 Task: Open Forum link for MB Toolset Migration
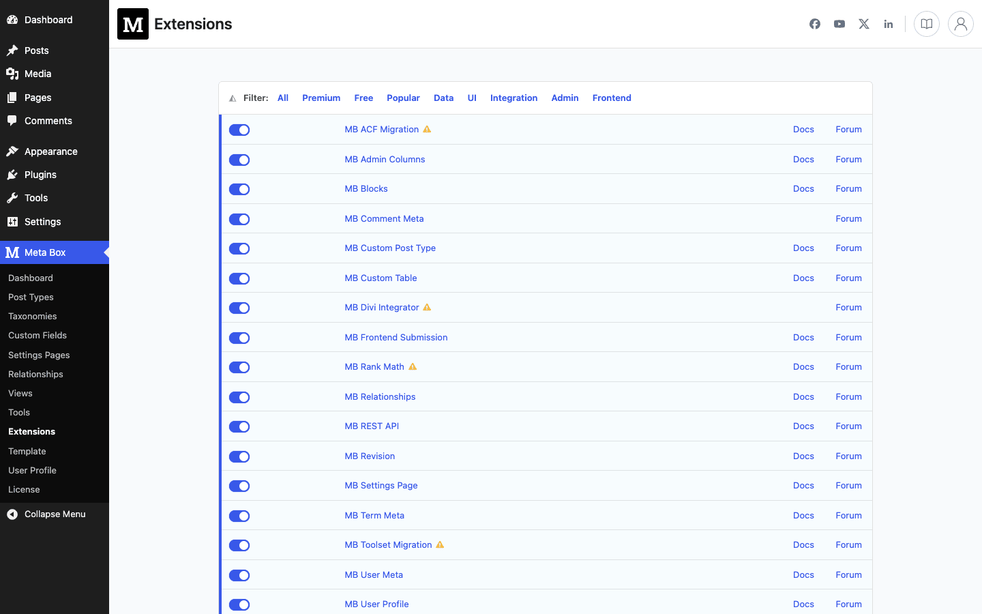tap(848, 544)
